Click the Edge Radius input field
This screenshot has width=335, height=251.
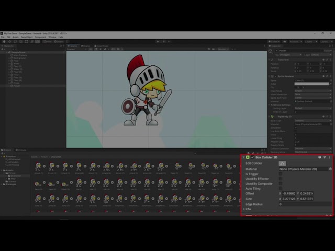[x=305, y=204]
